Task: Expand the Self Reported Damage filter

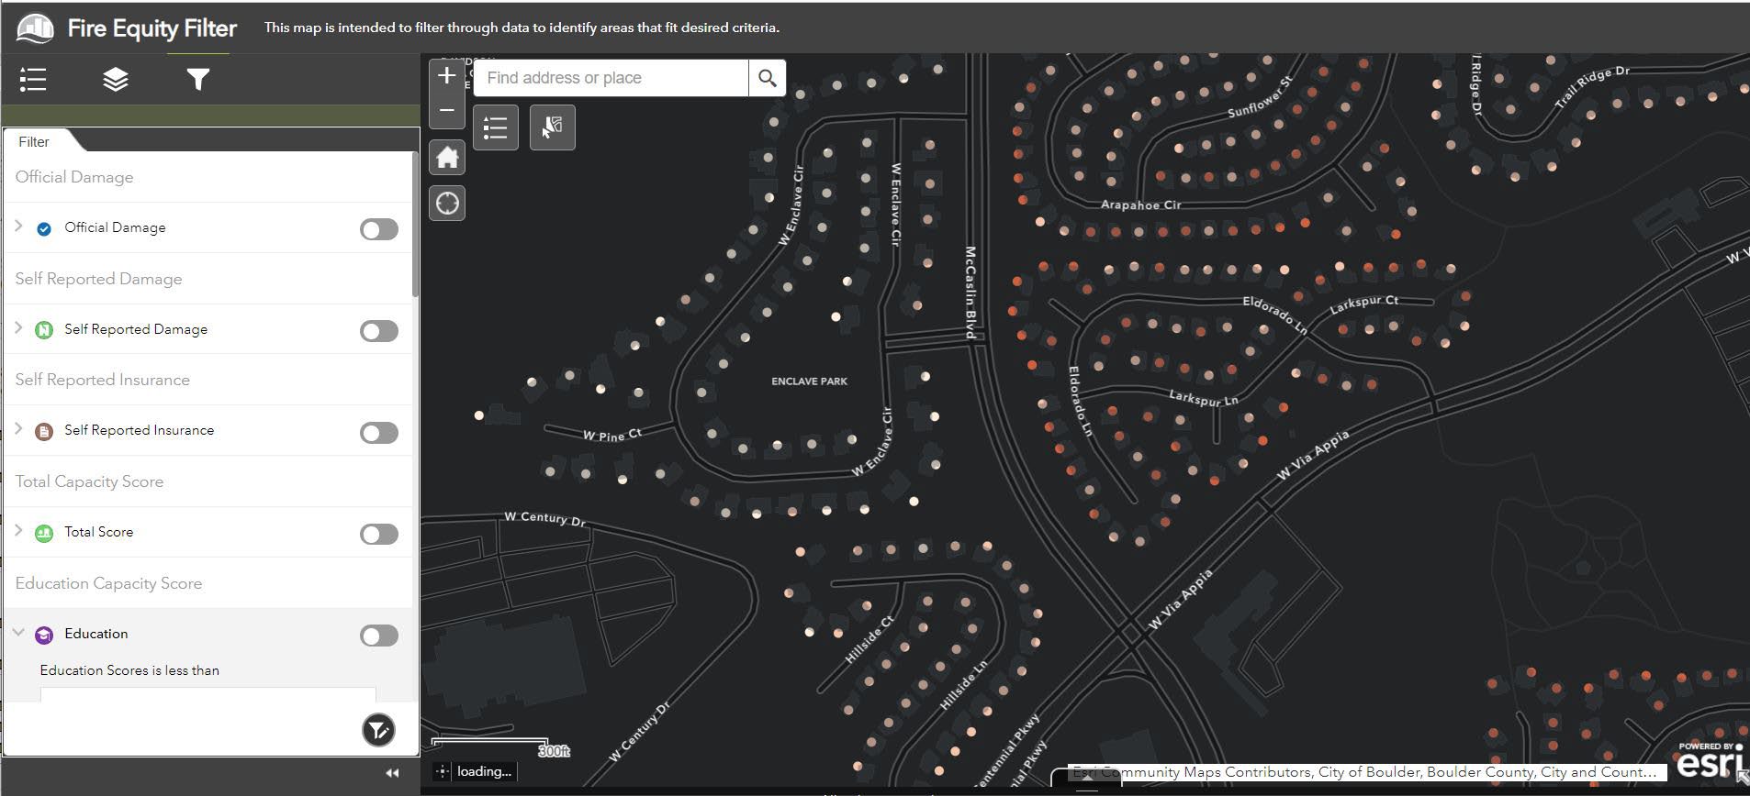Action: 18,326
